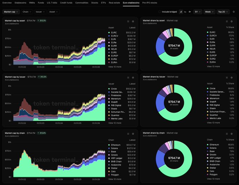Open the Week interval dropdown
This screenshot has width=239, height=185.
[x=209, y=12]
